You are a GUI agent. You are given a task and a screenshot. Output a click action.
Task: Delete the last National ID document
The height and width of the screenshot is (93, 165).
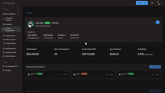157,75
